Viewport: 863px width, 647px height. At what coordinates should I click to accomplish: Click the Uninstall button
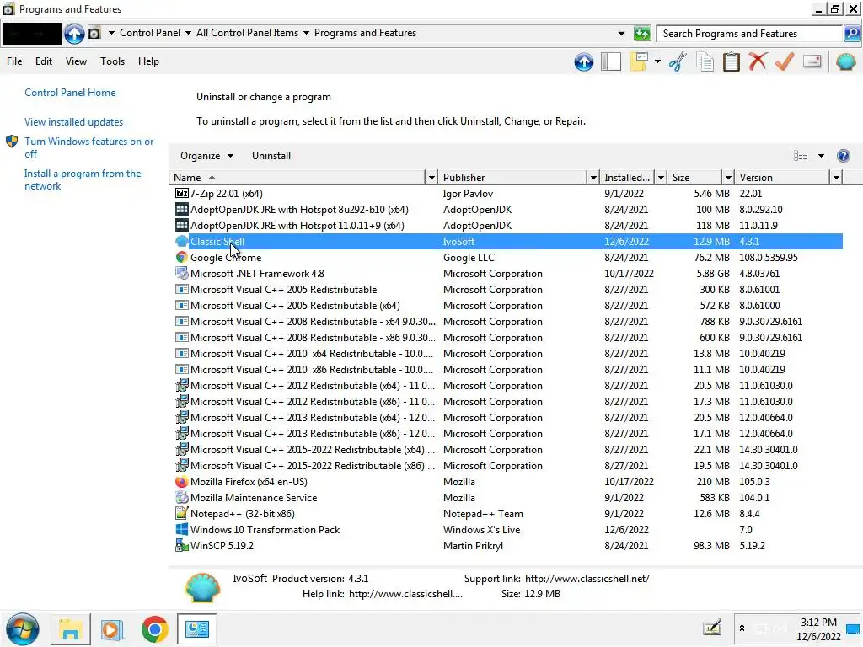tap(271, 156)
